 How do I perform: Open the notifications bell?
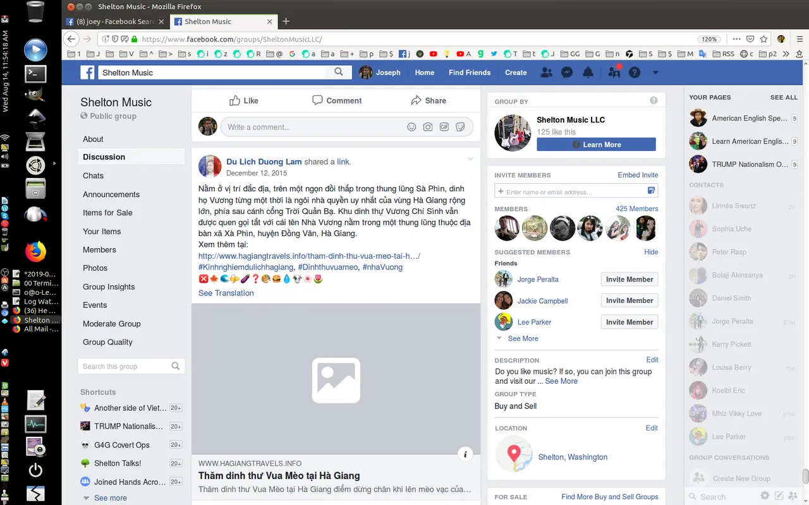pos(588,73)
